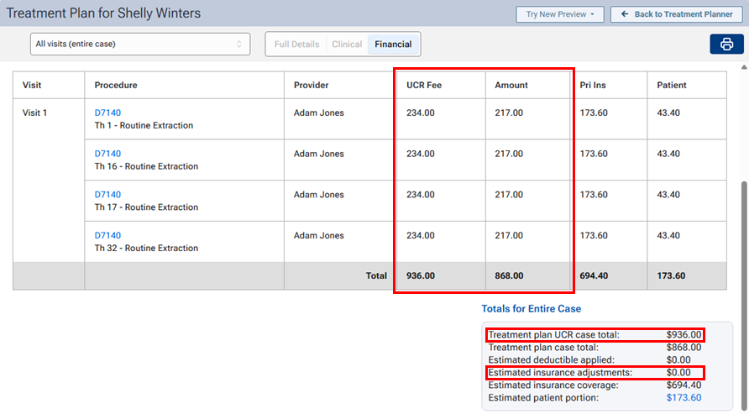Open D7140 link for Th 1 extraction
This screenshot has width=749, height=414.
point(107,113)
